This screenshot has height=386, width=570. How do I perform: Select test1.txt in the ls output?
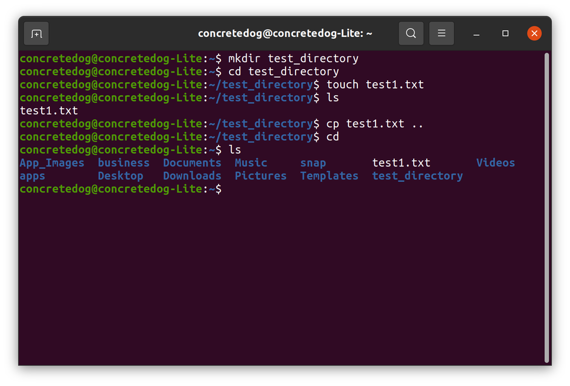(401, 162)
